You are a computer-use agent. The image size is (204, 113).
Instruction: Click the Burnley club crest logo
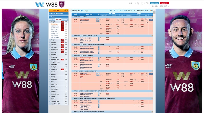pyautogui.click(x=62, y=4)
